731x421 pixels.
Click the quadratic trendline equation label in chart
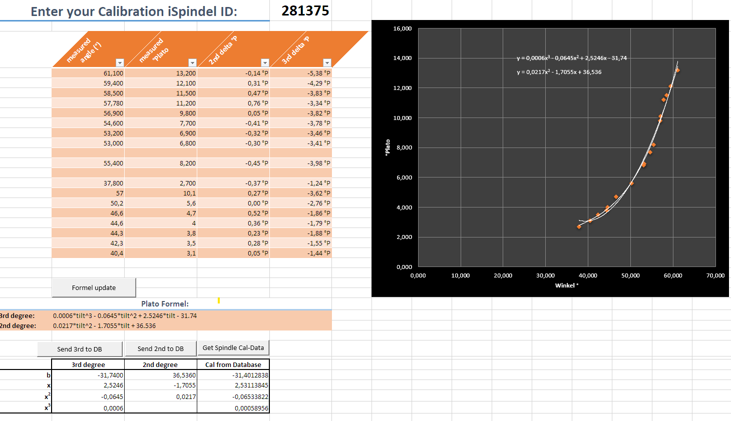(x=559, y=72)
